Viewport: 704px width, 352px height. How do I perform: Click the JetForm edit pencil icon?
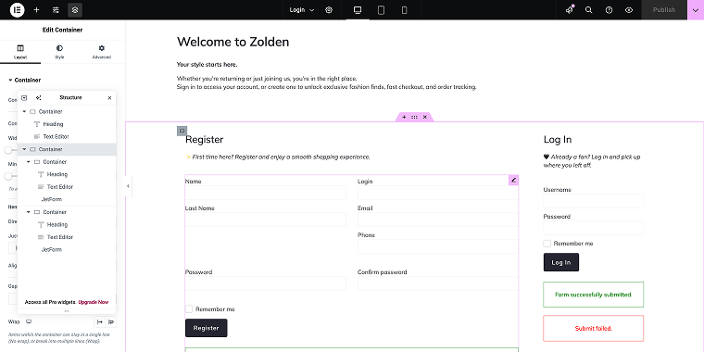click(513, 180)
